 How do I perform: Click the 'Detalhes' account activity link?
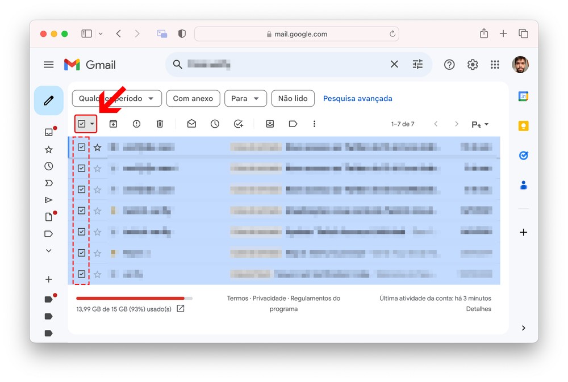click(478, 309)
